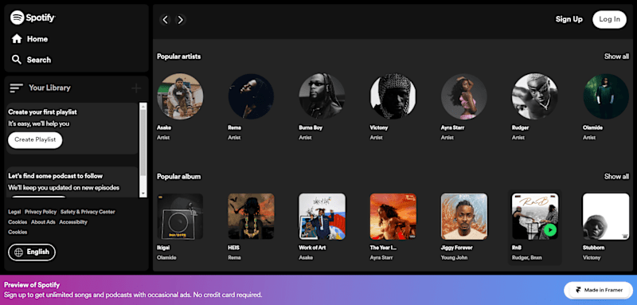Viewport: 637px width, 305px height.
Task: Show all Popular artists
Action: [616, 57]
